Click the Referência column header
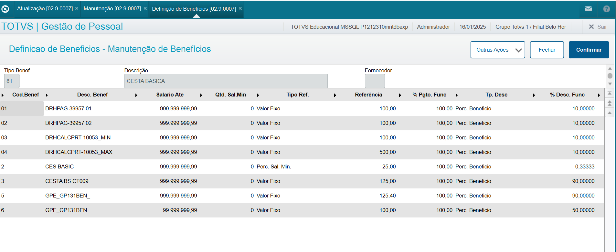The height and width of the screenshot is (252, 616). pos(368,95)
